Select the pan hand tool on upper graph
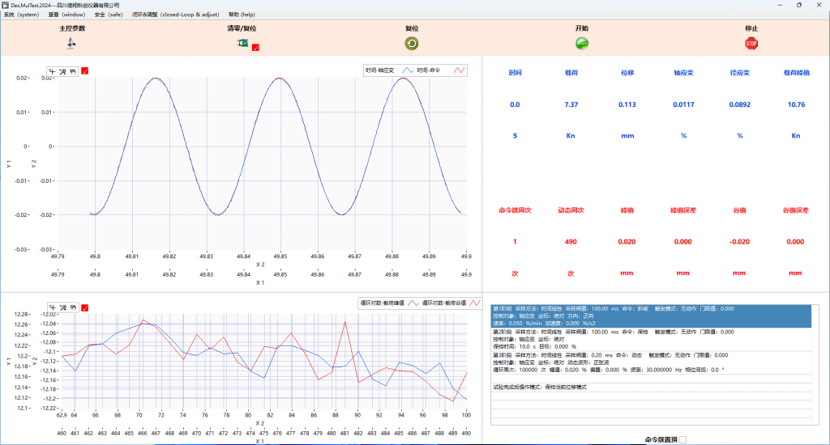Viewport: 830px width, 445px height. coord(72,71)
